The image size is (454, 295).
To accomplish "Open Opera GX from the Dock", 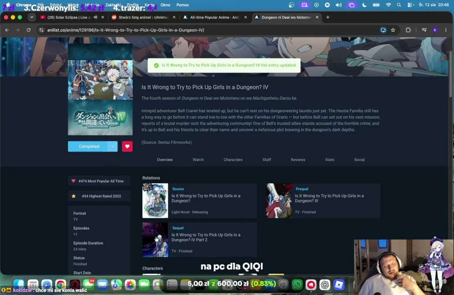I will pos(75,285).
